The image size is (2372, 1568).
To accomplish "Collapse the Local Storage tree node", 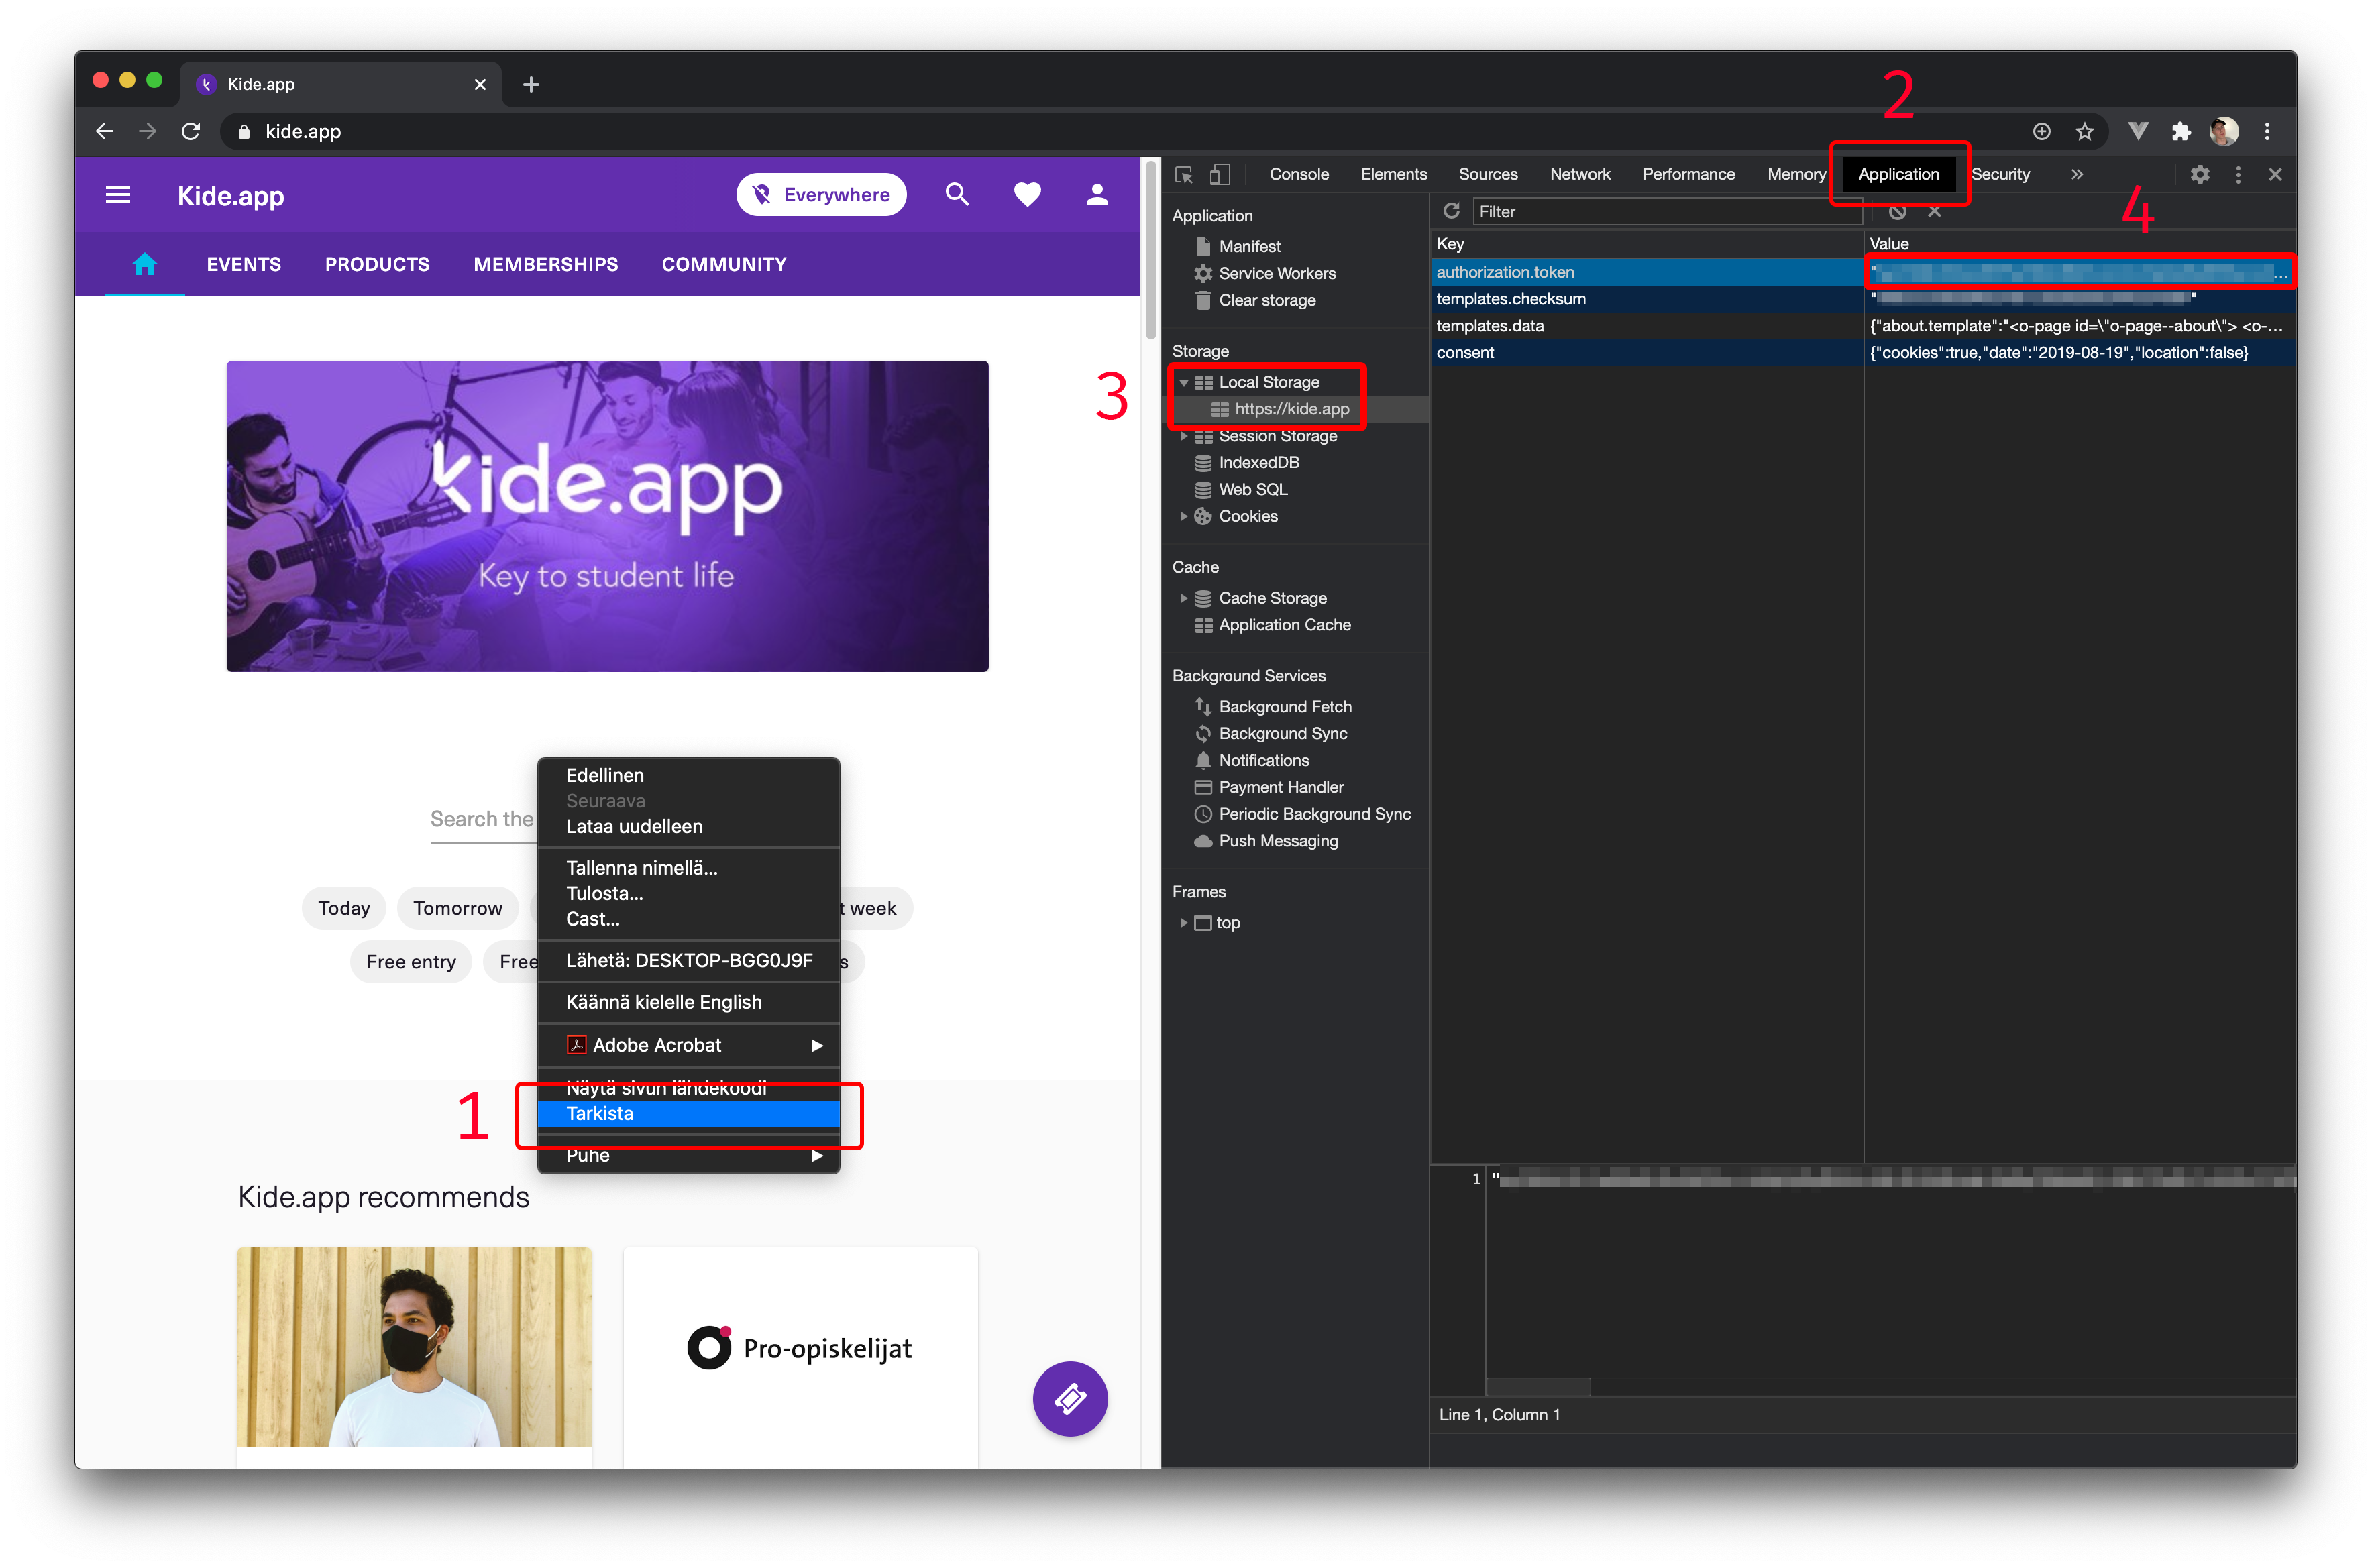I will point(1183,383).
